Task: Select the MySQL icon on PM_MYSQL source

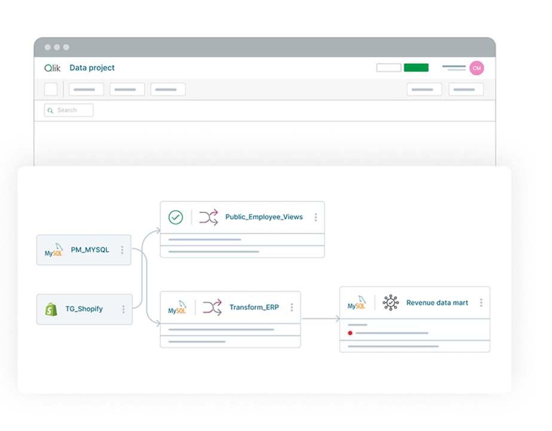Action: 53,250
